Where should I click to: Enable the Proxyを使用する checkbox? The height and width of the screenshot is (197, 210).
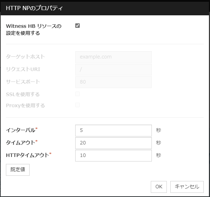click(78, 105)
